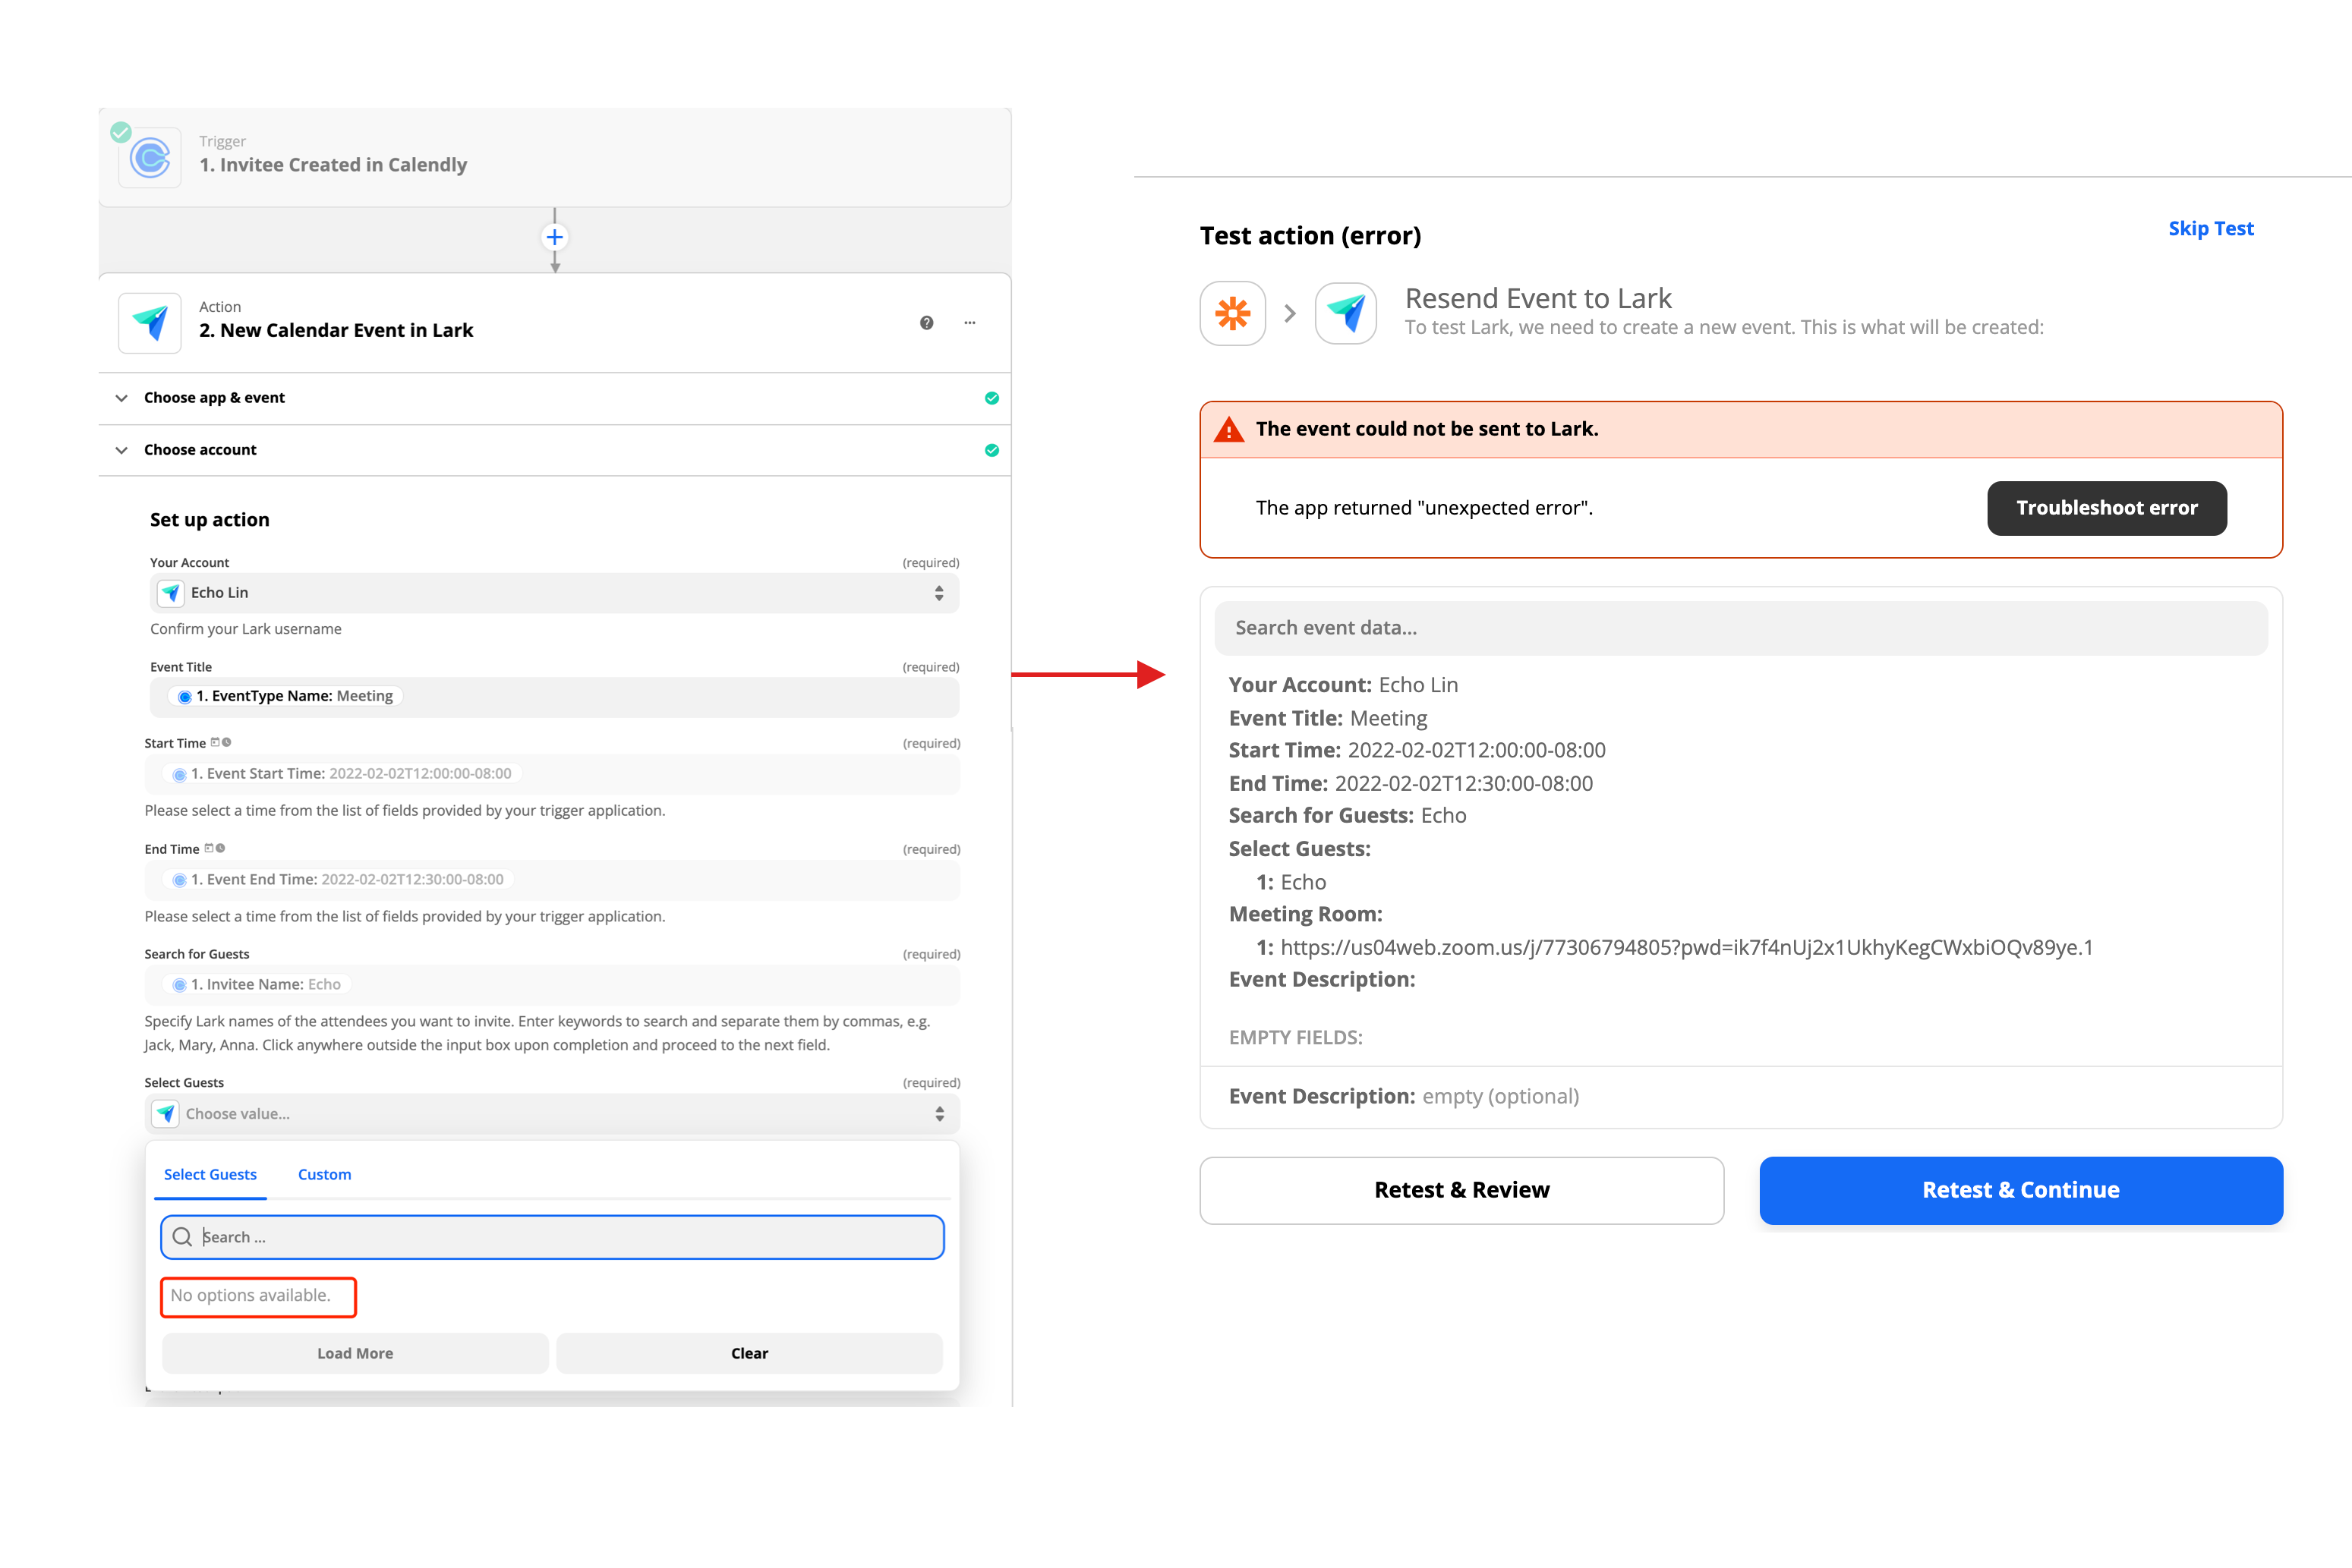
Task: Open the Select Guests Choose value dropdown
Action: [x=552, y=1113]
